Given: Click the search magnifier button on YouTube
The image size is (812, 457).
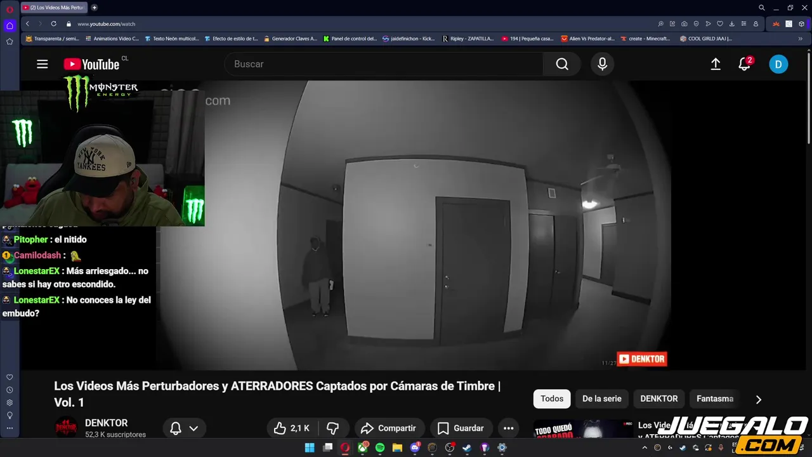Looking at the screenshot, I should (562, 64).
